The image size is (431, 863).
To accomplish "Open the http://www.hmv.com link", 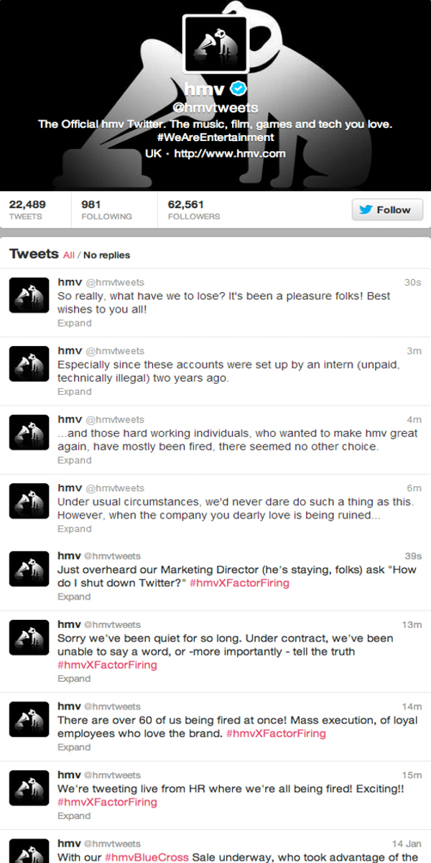I will (229, 153).
